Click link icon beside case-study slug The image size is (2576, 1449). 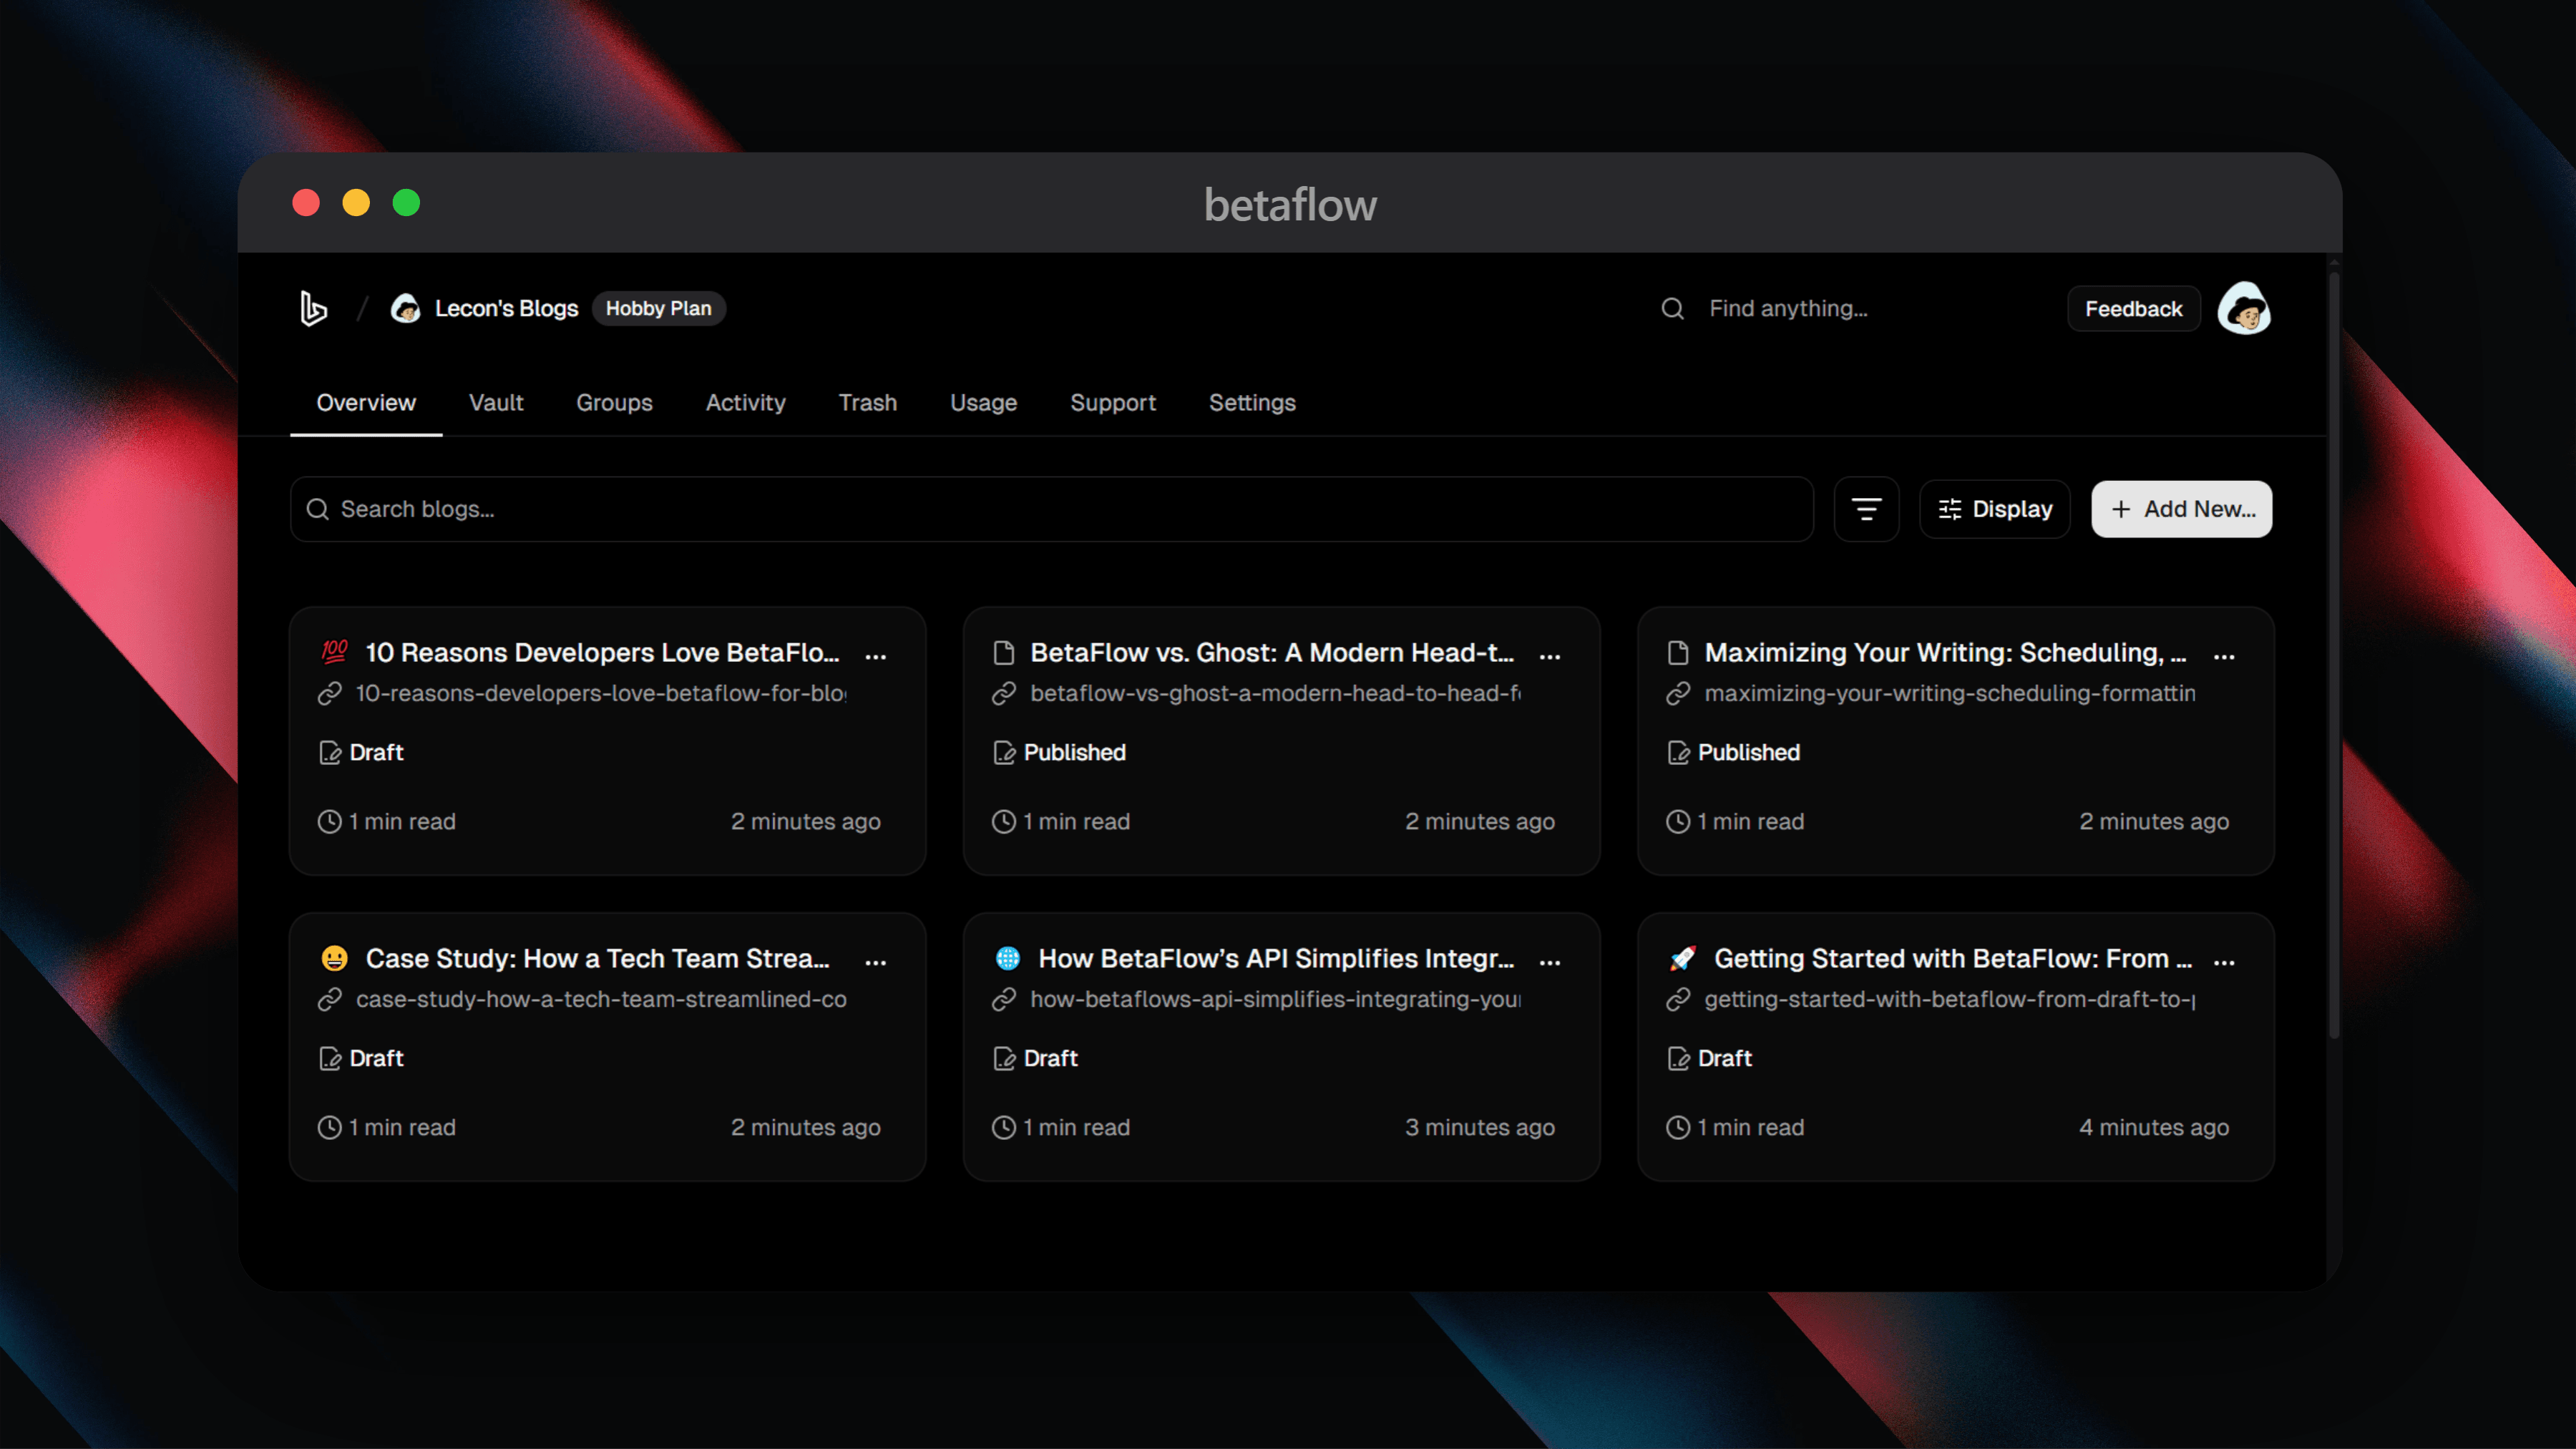[330, 1000]
